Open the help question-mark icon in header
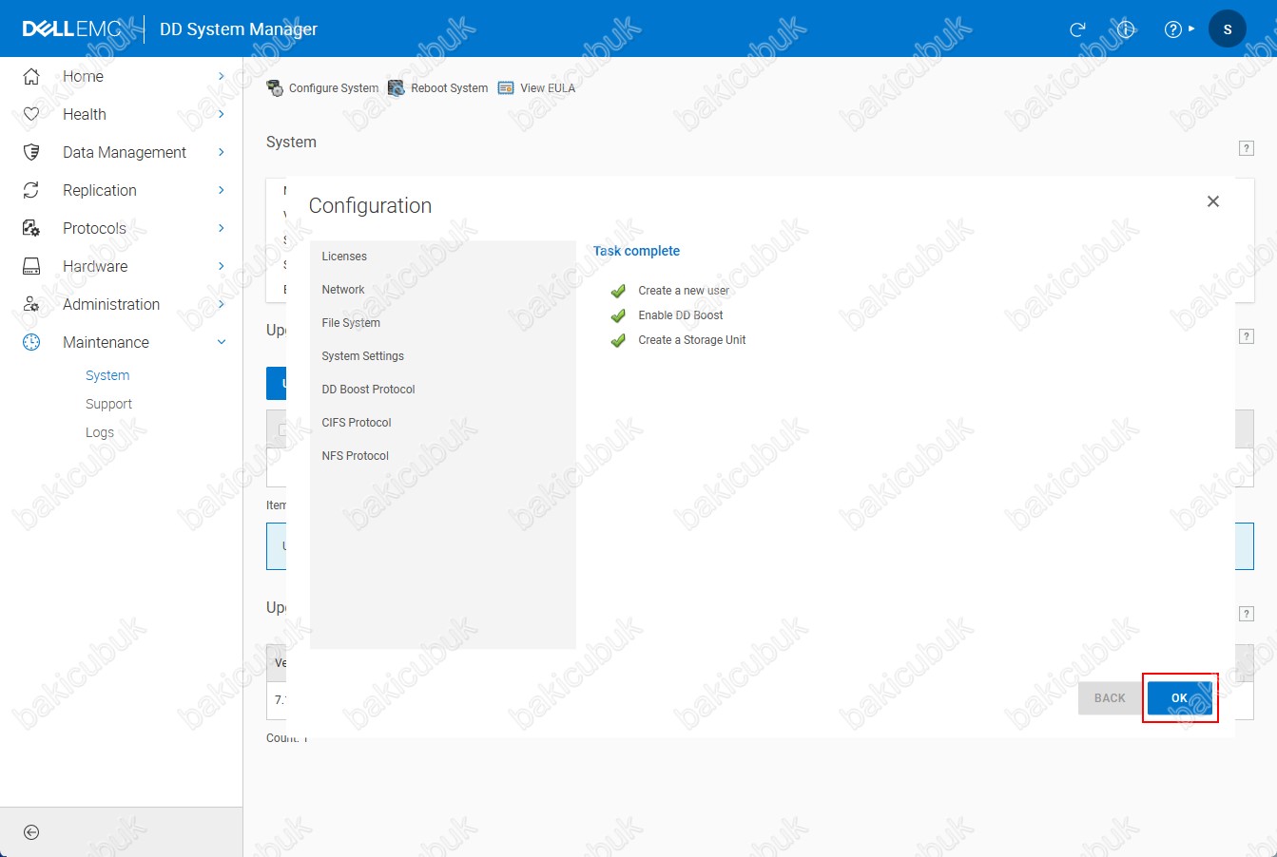The width and height of the screenshot is (1277, 857). pyautogui.click(x=1173, y=29)
